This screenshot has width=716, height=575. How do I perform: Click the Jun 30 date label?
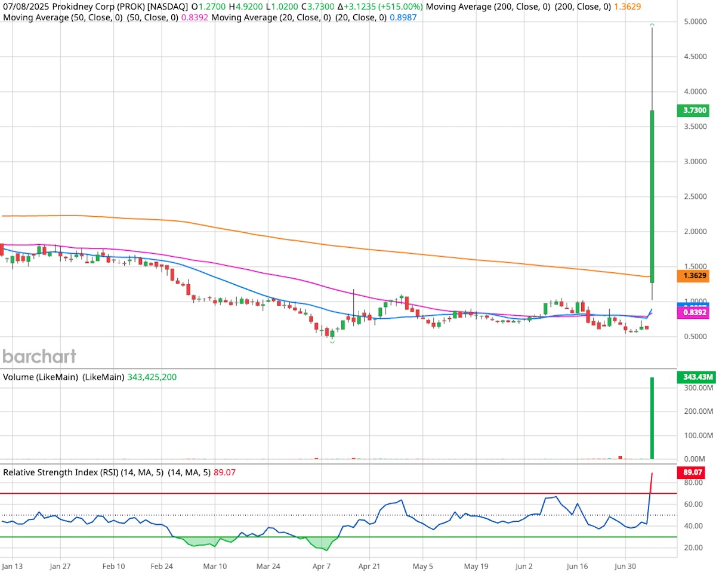(626, 565)
